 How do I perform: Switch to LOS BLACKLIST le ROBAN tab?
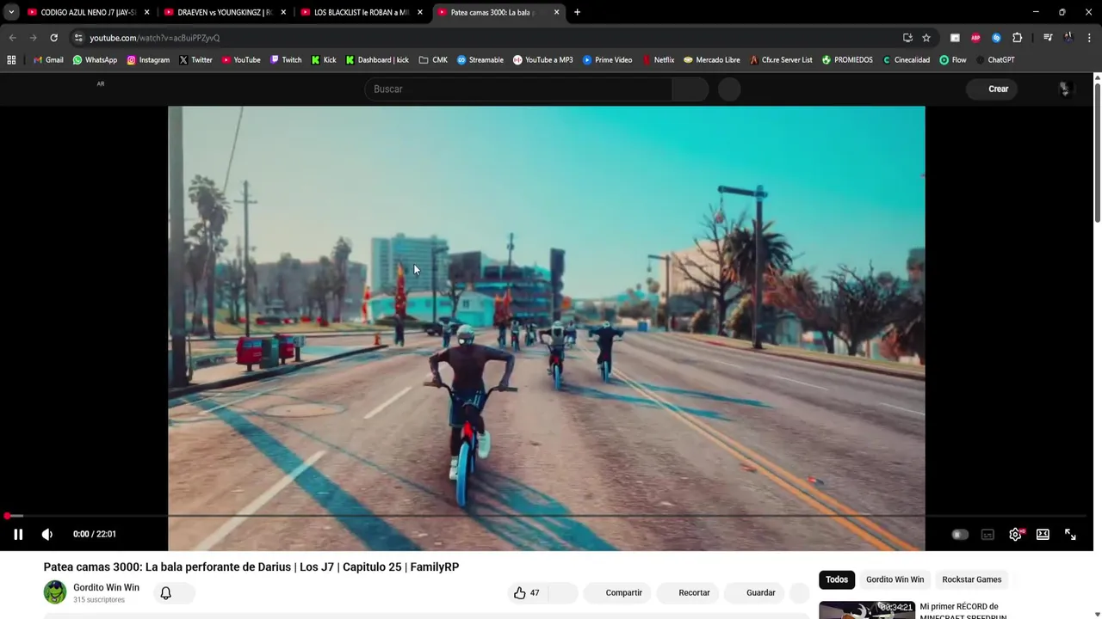coord(361,12)
